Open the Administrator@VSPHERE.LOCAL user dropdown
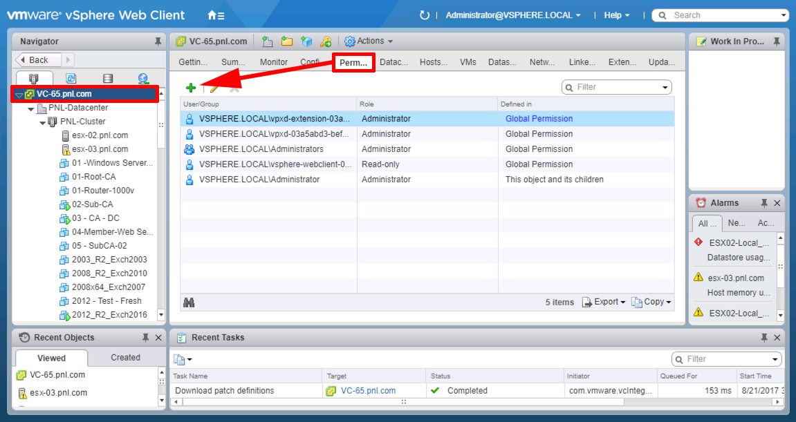The image size is (796, 422). tap(513, 15)
